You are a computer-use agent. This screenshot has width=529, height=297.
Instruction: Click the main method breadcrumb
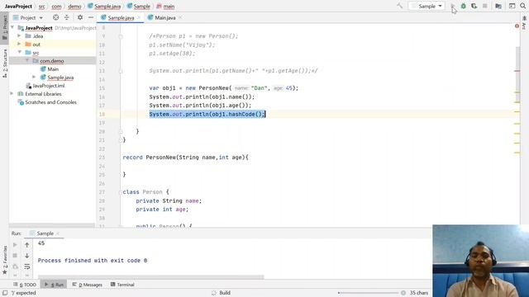click(165, 7)
